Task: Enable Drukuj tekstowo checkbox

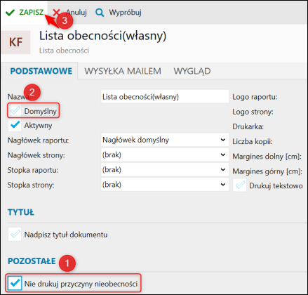Action: pyautogui.click(x=240, y=185)
